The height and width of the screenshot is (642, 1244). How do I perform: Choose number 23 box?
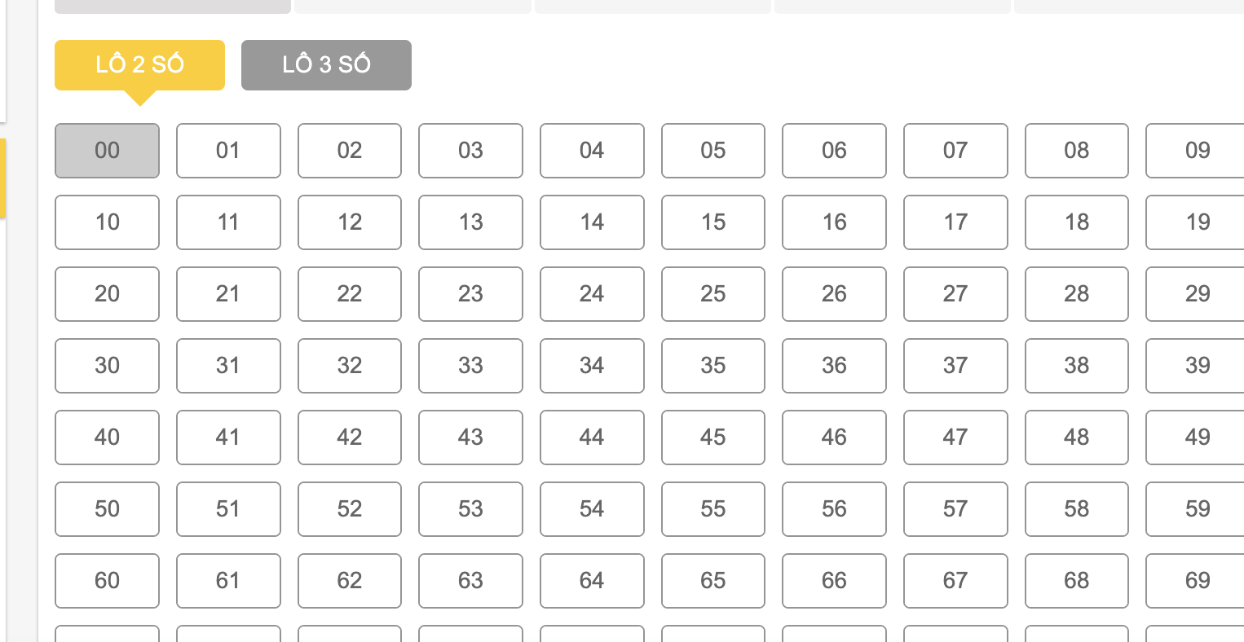(x=470, y=294)
